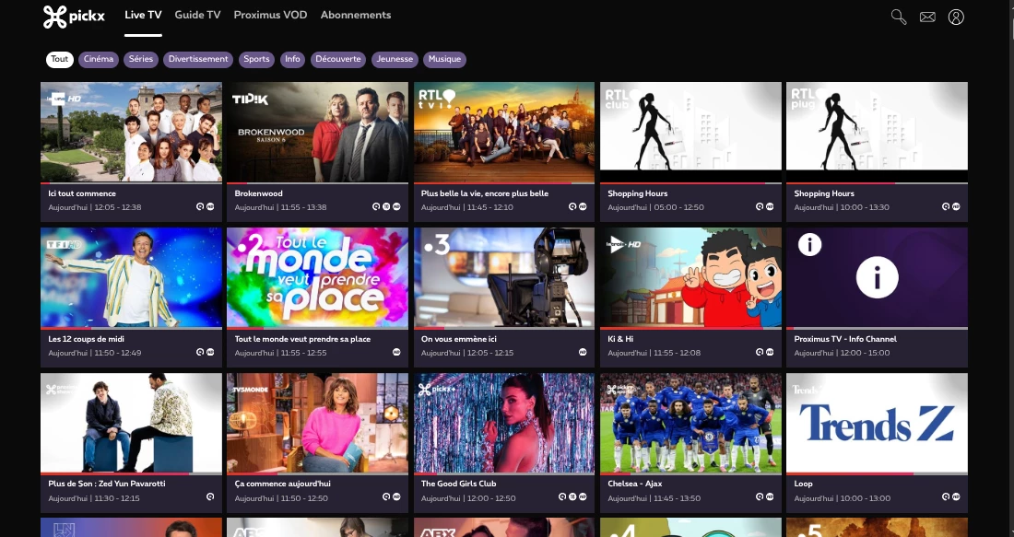This screenshot has height=537, width=1014.
Task: Click replay icon on Plus de Son card
Action: click(210, 497)
